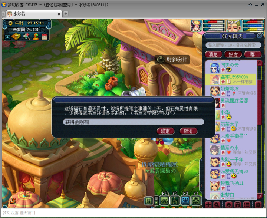The image size is (267, 218).
Task: Click the friend search input field
Action: point(233,45)
